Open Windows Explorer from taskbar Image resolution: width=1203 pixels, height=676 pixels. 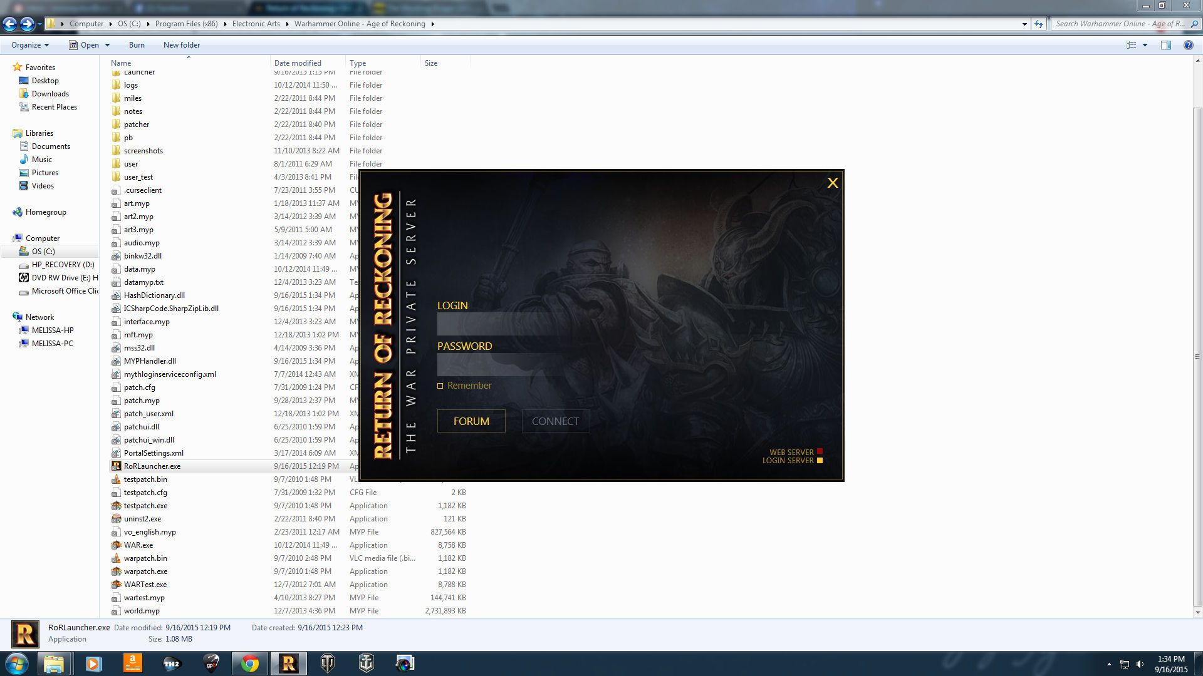pyautogui.click(x=54, y=663)
